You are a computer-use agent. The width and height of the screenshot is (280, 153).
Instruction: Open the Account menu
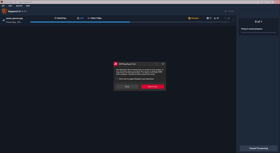19,6
